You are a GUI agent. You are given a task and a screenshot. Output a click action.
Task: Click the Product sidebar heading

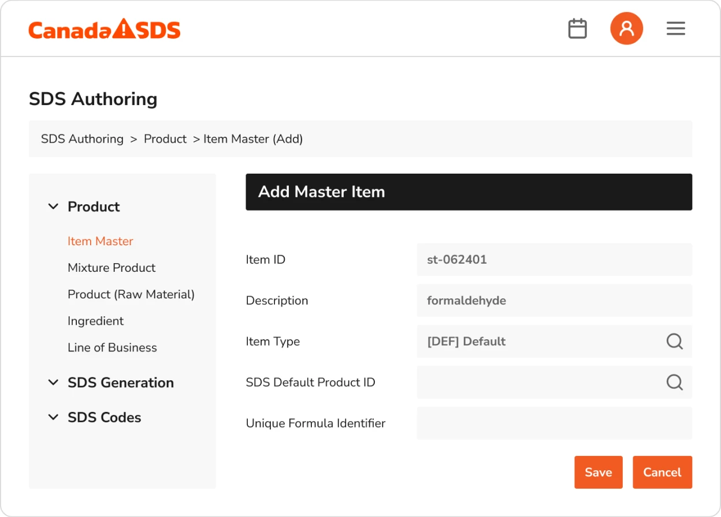coord(94,207)
